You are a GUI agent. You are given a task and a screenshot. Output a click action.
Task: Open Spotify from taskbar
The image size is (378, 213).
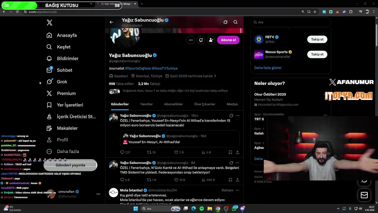pos(201,209)
